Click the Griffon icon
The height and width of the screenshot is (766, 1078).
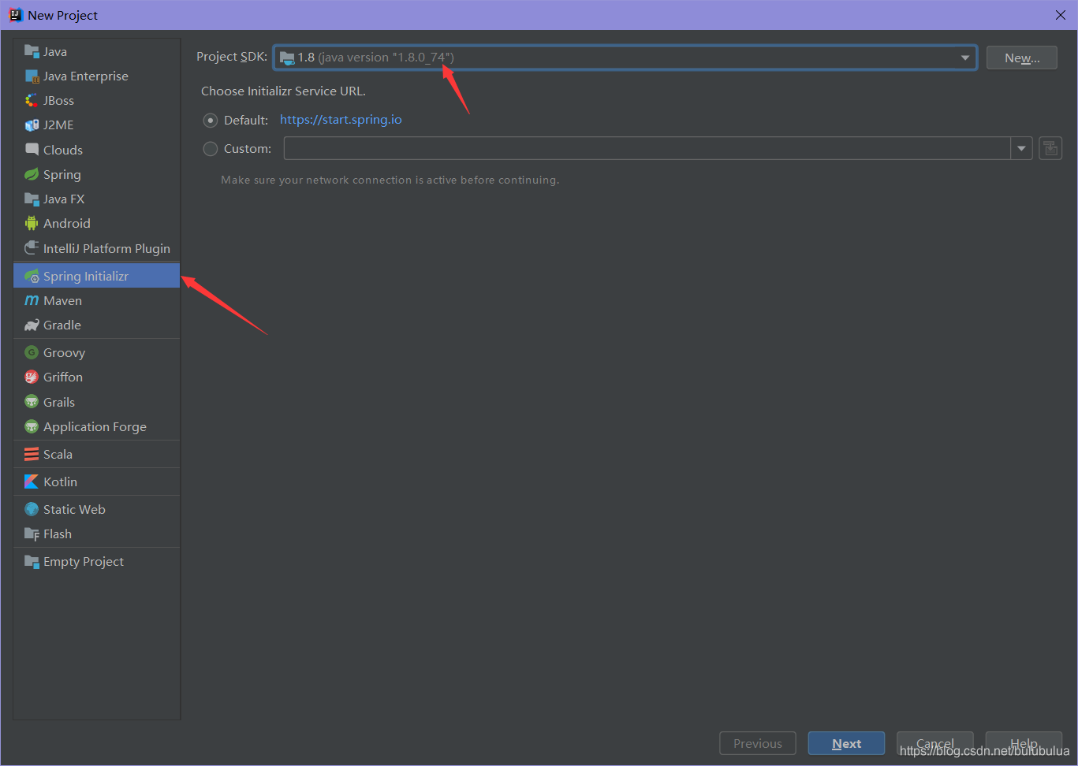[32, 377]
